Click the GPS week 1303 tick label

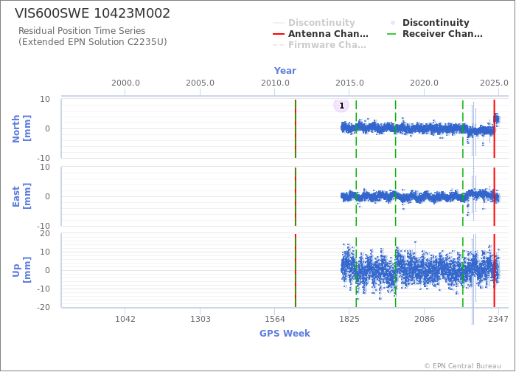pyautogui.click(x=200, y=319)
